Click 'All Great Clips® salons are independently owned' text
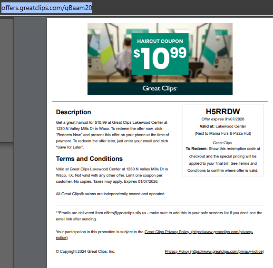The width and height of the screenshot is (273, 268). point(110,194)
